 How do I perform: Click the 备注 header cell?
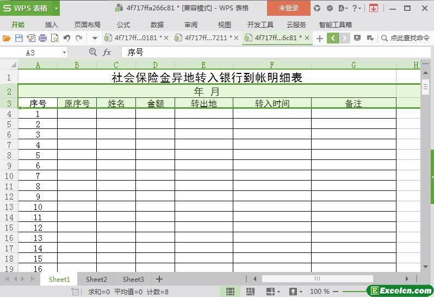[x=354, y=103]
